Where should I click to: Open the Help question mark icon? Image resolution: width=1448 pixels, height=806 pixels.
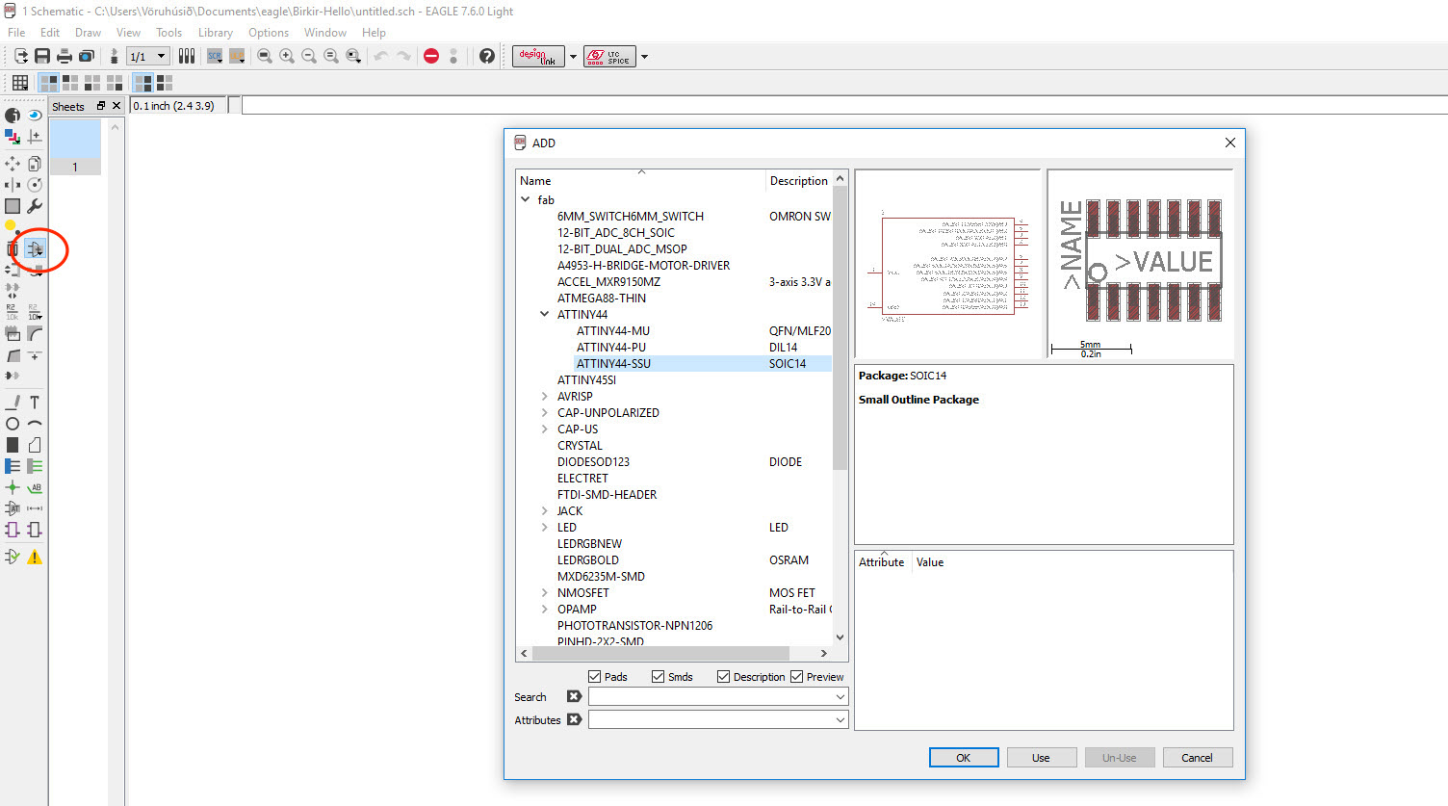click(487, 56)
